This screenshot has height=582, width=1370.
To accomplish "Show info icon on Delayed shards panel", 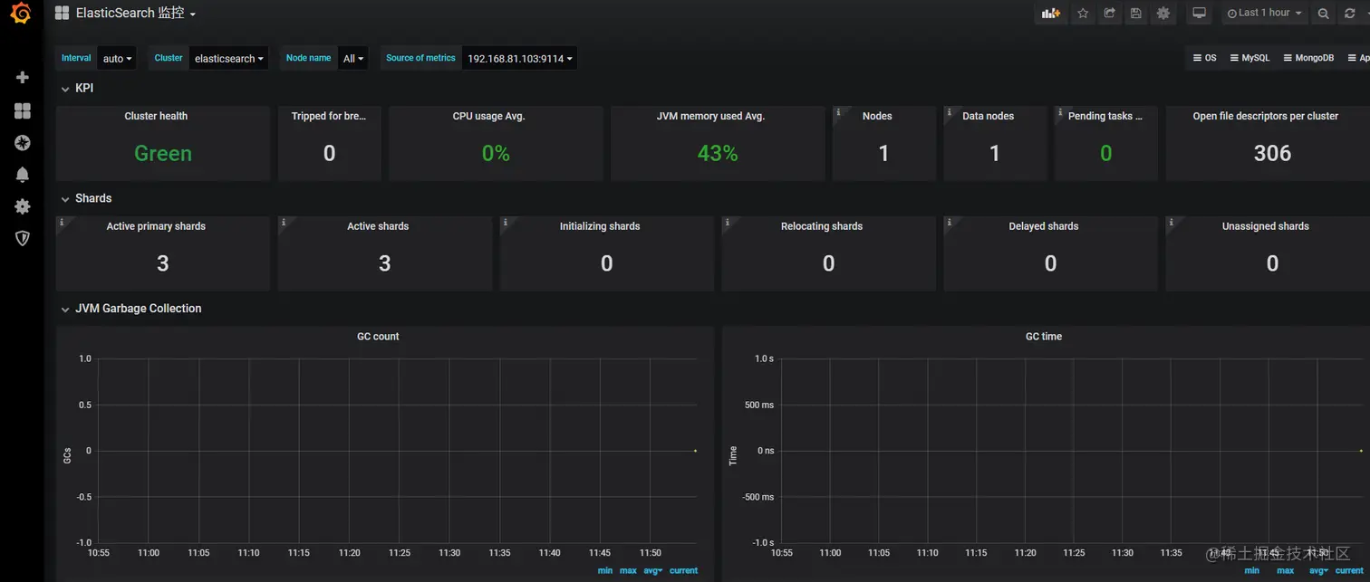I will pos(950,222).
